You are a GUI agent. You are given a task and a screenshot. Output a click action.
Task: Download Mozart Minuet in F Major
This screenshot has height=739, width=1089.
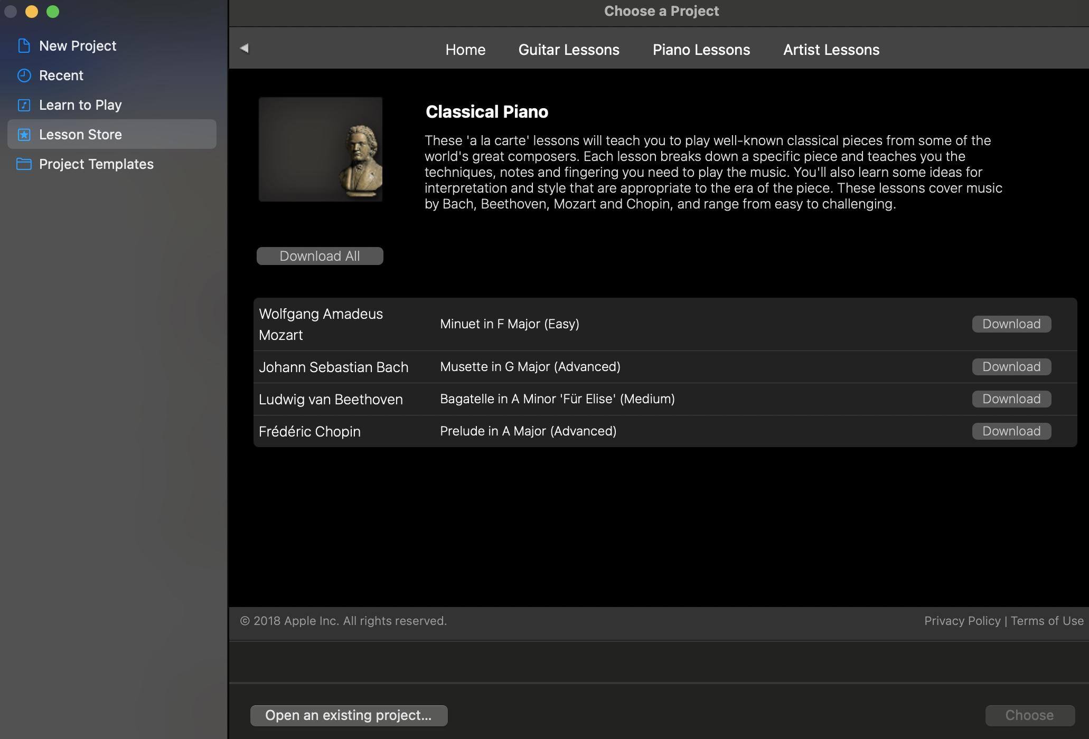click(1011, 324)
